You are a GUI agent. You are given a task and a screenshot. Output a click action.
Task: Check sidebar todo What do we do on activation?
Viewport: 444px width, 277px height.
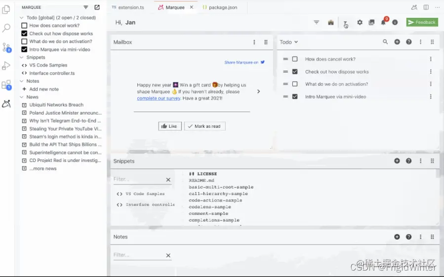coord(24,41)
